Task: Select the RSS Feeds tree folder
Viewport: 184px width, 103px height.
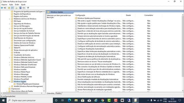Action: tap(17, 21)
